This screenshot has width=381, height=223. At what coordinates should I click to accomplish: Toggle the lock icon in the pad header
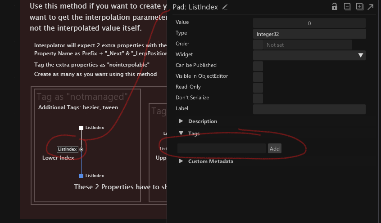334,7
